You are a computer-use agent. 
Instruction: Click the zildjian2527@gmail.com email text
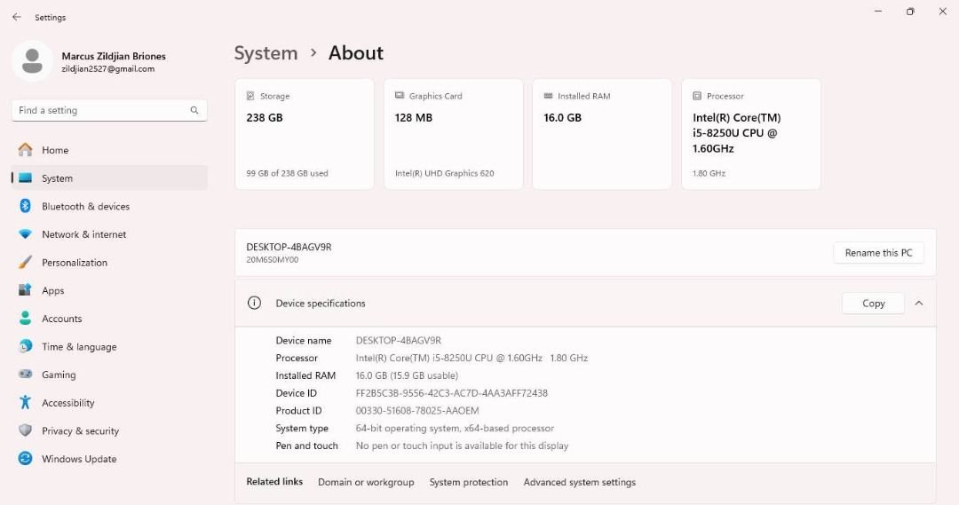108,69
